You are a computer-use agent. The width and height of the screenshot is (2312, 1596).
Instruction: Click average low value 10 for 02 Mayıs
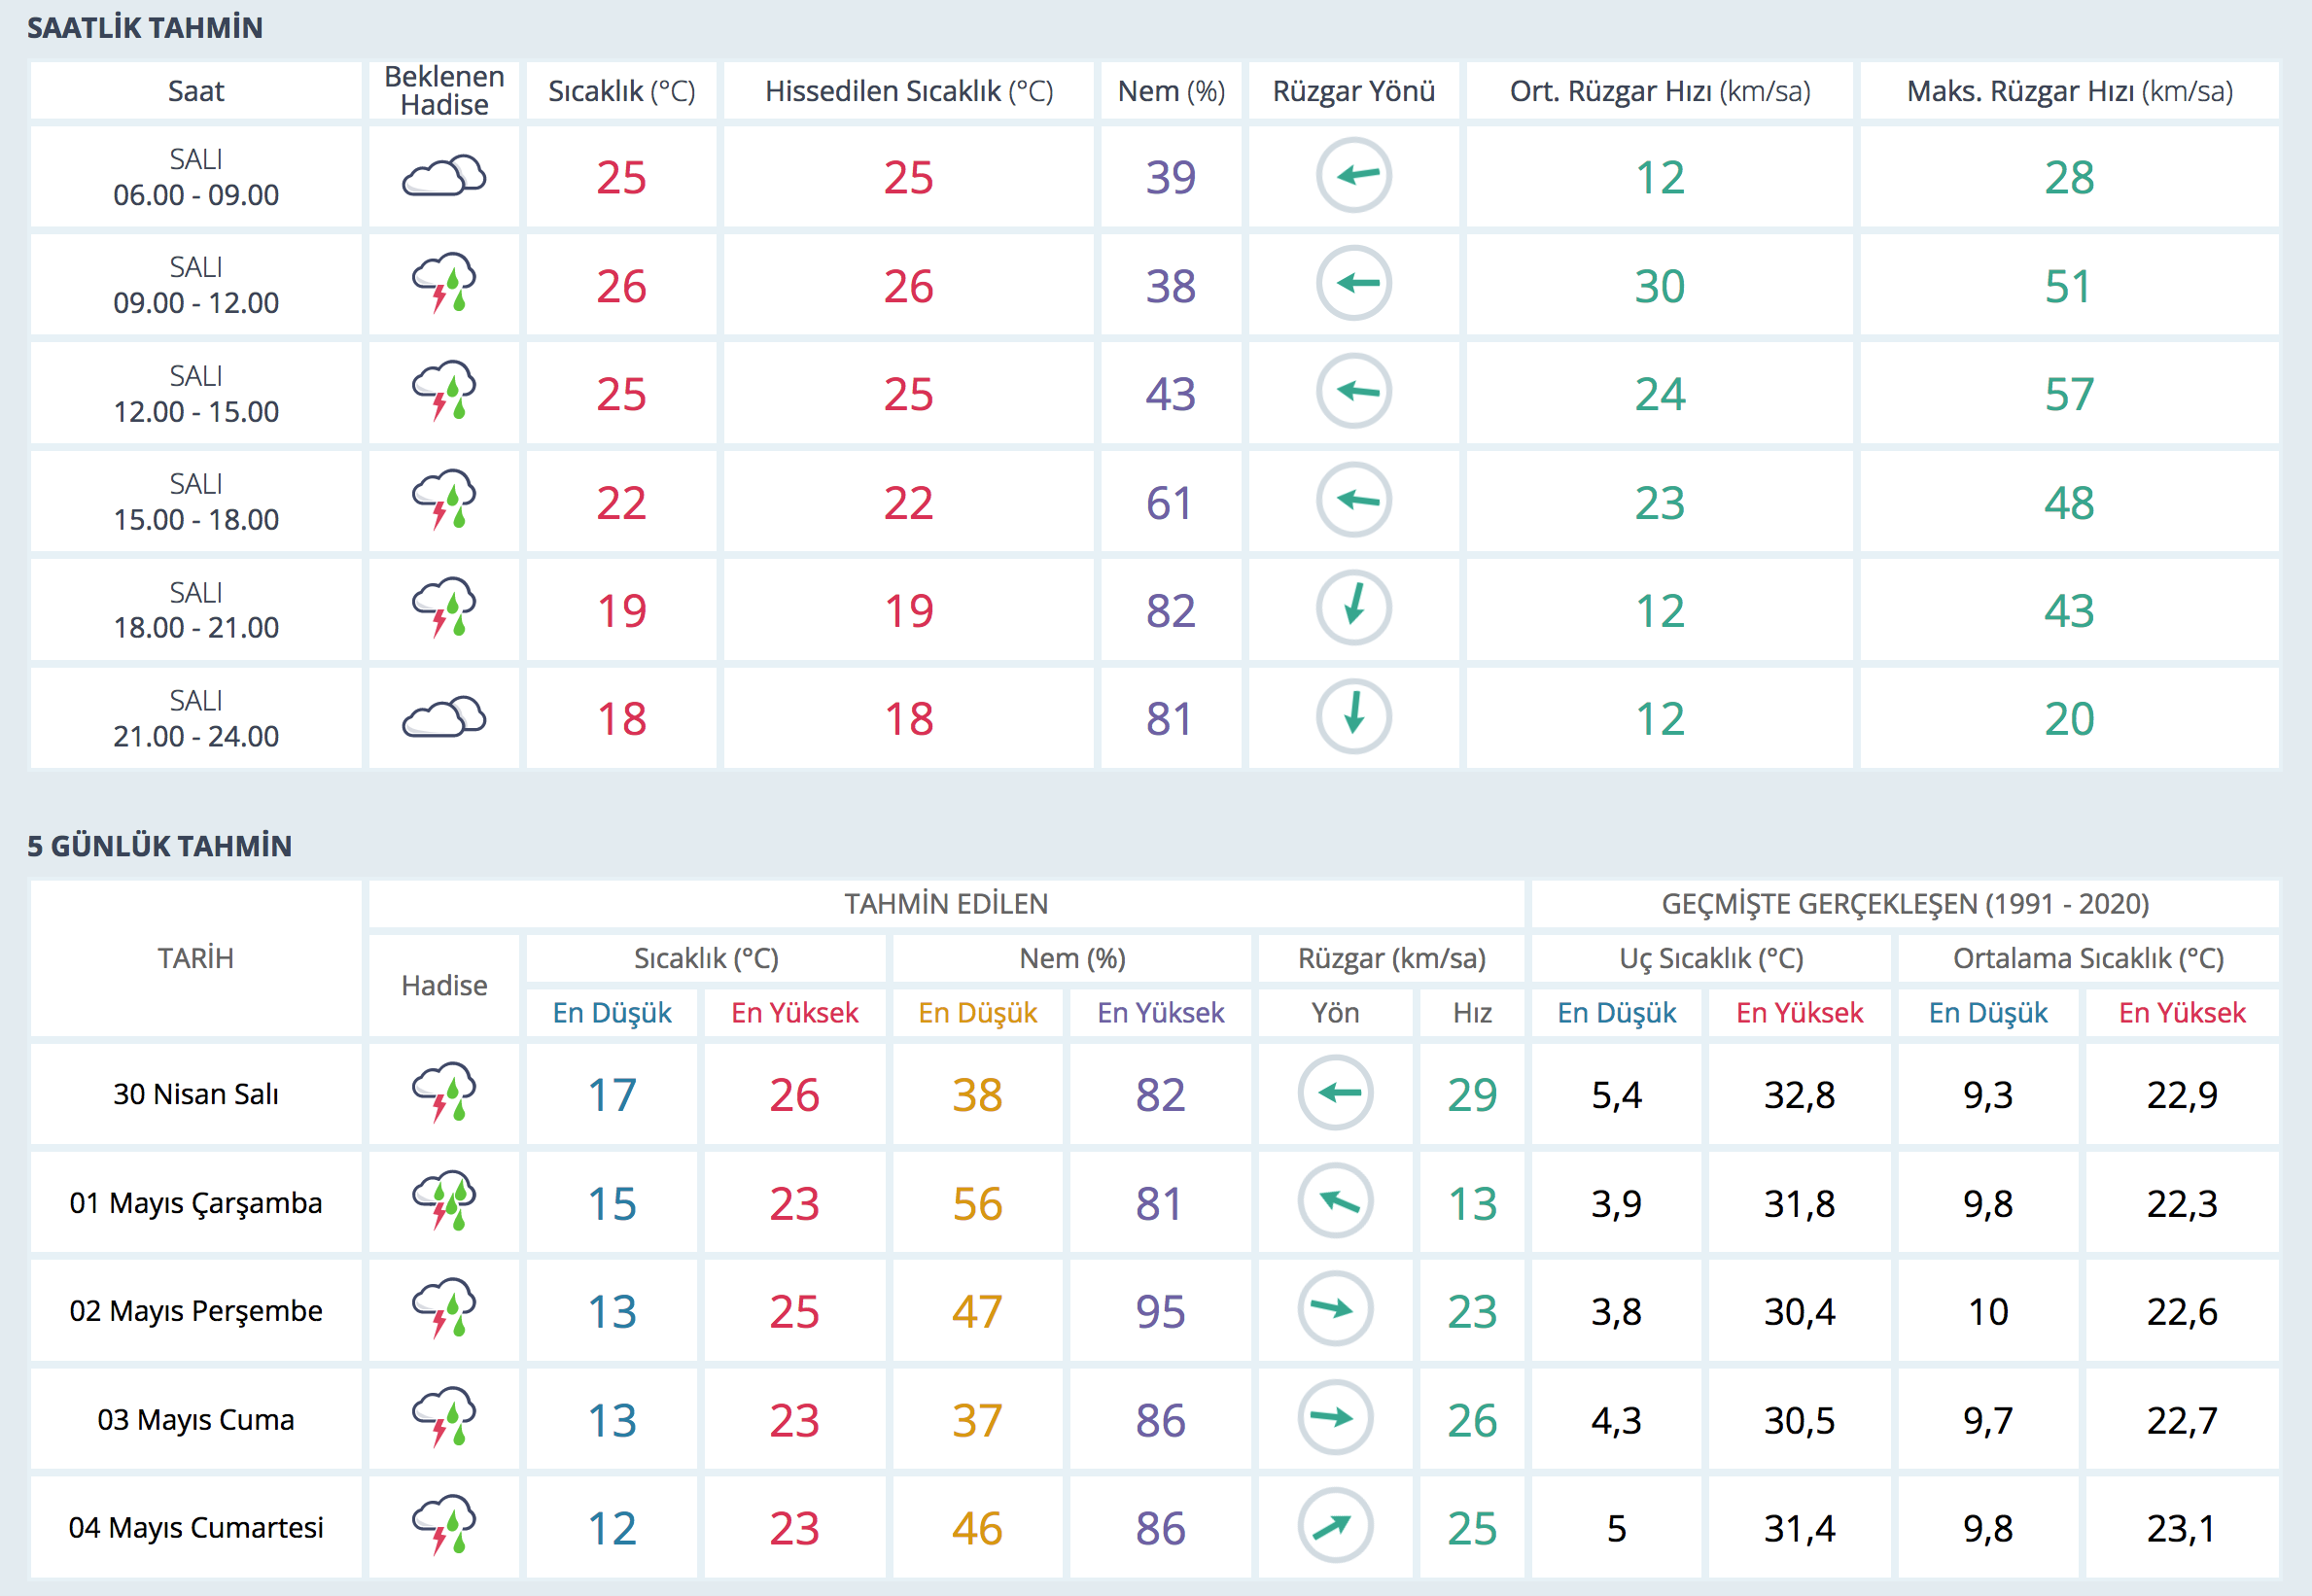[x=1988, y=1311]
